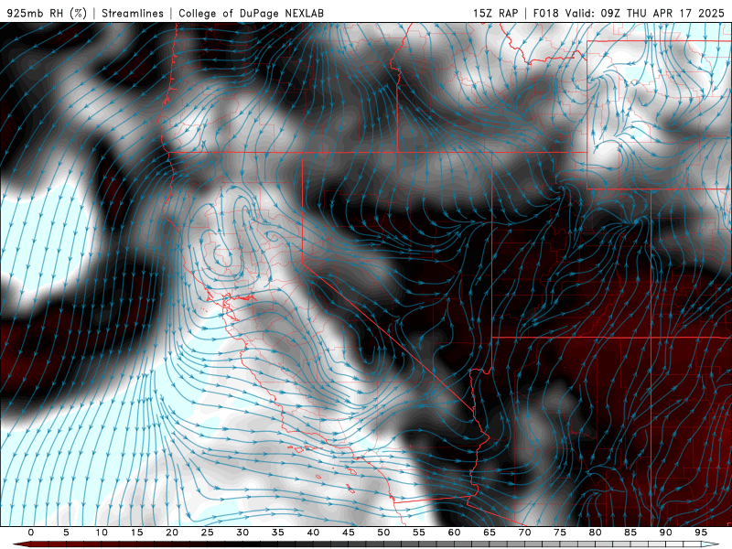The height and width of the screenshot is (549, 732).
Task: Click the "95" value on the color scale
Action: (x=701, y=533)
